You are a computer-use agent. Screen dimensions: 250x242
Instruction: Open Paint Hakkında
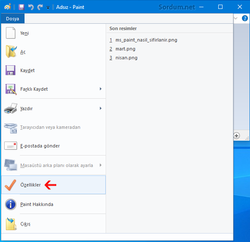[53, 204]
